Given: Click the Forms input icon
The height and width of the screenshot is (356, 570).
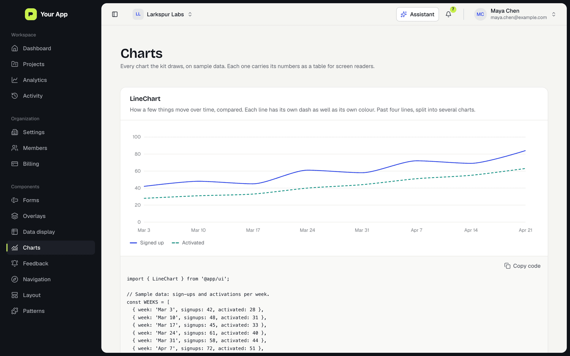Looking at the screenshot, I should click(x=15, y=200).
